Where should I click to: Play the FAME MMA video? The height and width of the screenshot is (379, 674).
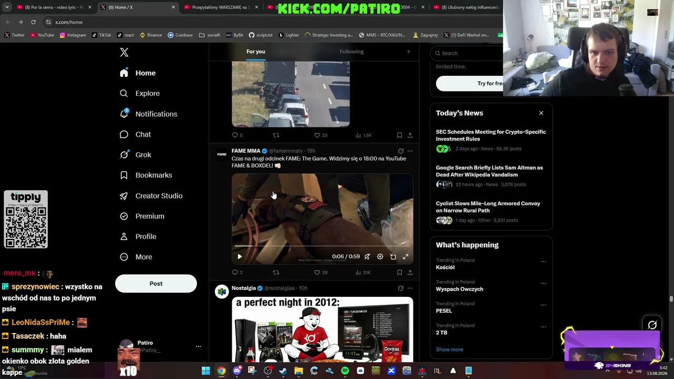click(x=240, y=256)
